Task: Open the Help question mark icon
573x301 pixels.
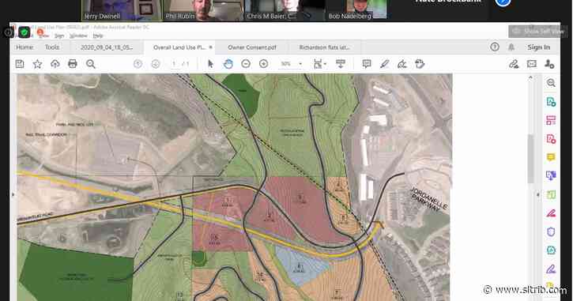Action: 495,47
